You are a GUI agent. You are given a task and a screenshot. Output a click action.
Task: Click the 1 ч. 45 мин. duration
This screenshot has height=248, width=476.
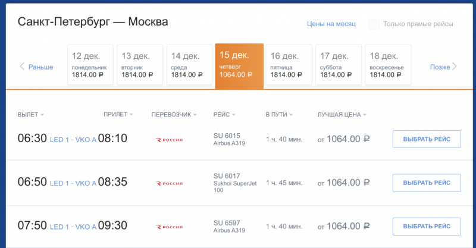[x=284, y=183]
